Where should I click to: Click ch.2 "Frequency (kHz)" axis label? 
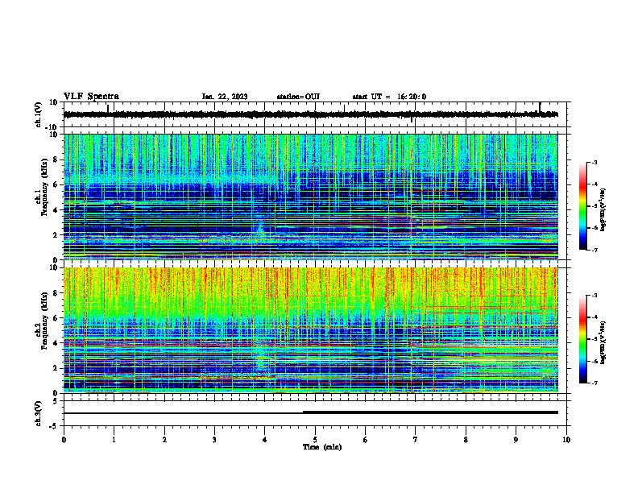[x=43, y=321]
